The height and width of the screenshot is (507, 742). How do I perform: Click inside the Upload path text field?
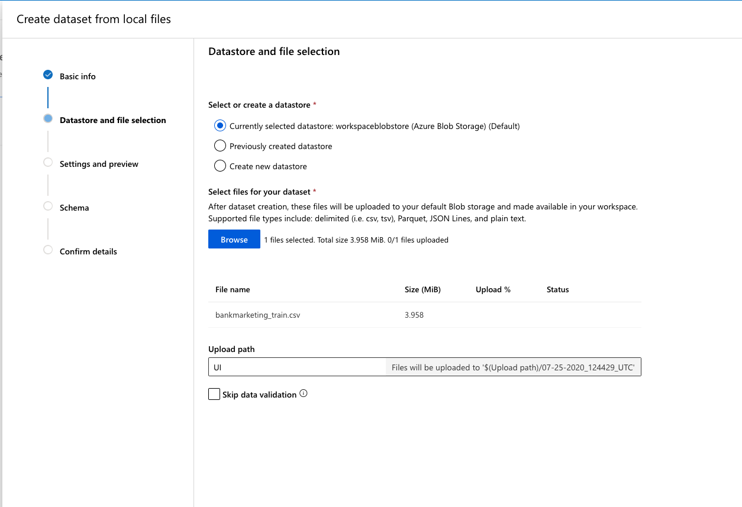point(297,367)
